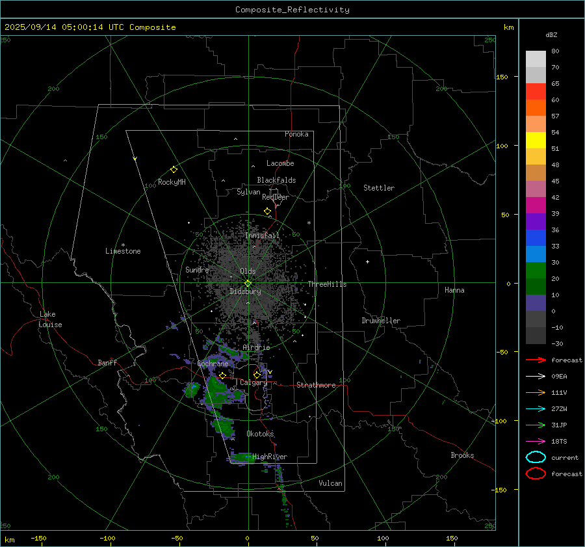The width and height of the screenshot is (585, 547).
Task: Pick the bright yellow swatch between 54 and 51 dBZ
Action: [536, 140]
